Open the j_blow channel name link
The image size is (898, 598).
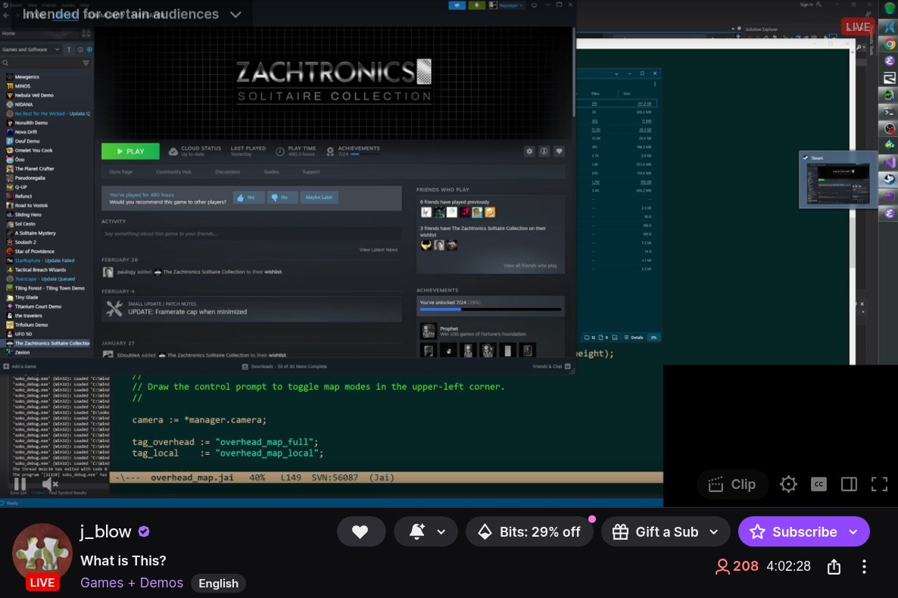click(x=106, y=531)
